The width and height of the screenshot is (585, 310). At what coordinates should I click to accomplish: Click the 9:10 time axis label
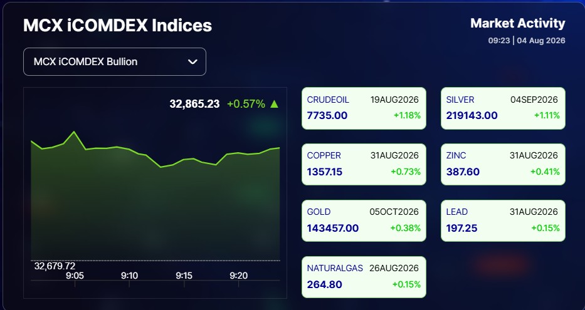click(x=129, y=276)
